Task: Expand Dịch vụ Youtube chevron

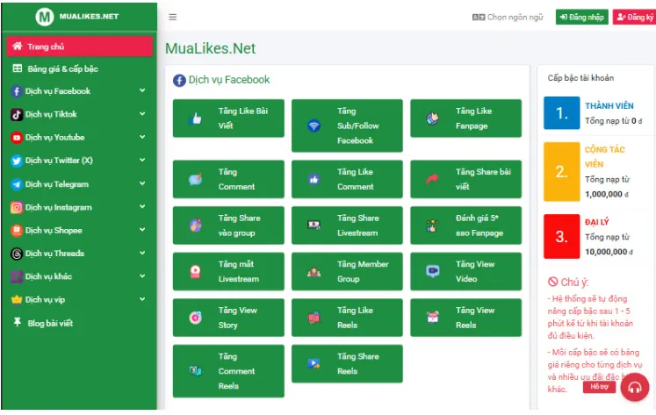Action: [142, 137]
